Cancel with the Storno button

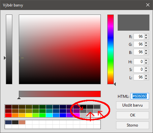133,125
